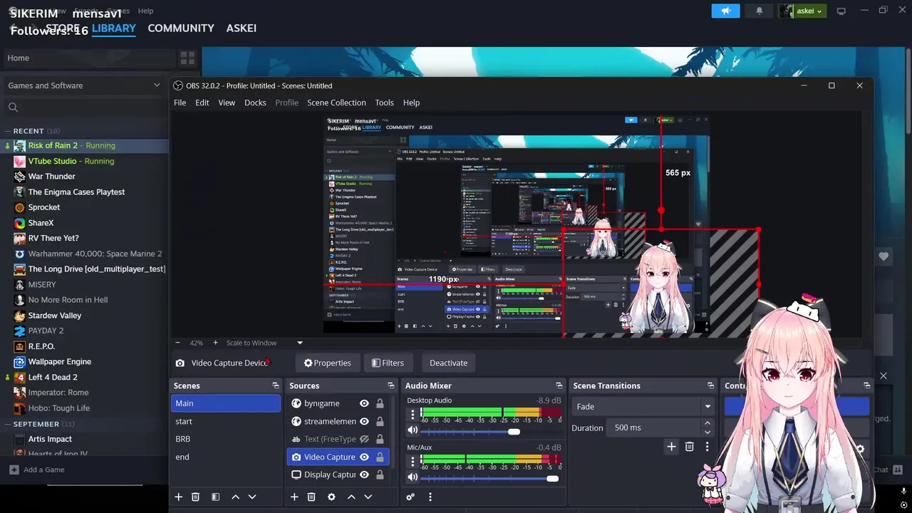
Task: Open Steam notifications bell
Action: point(759,11)
